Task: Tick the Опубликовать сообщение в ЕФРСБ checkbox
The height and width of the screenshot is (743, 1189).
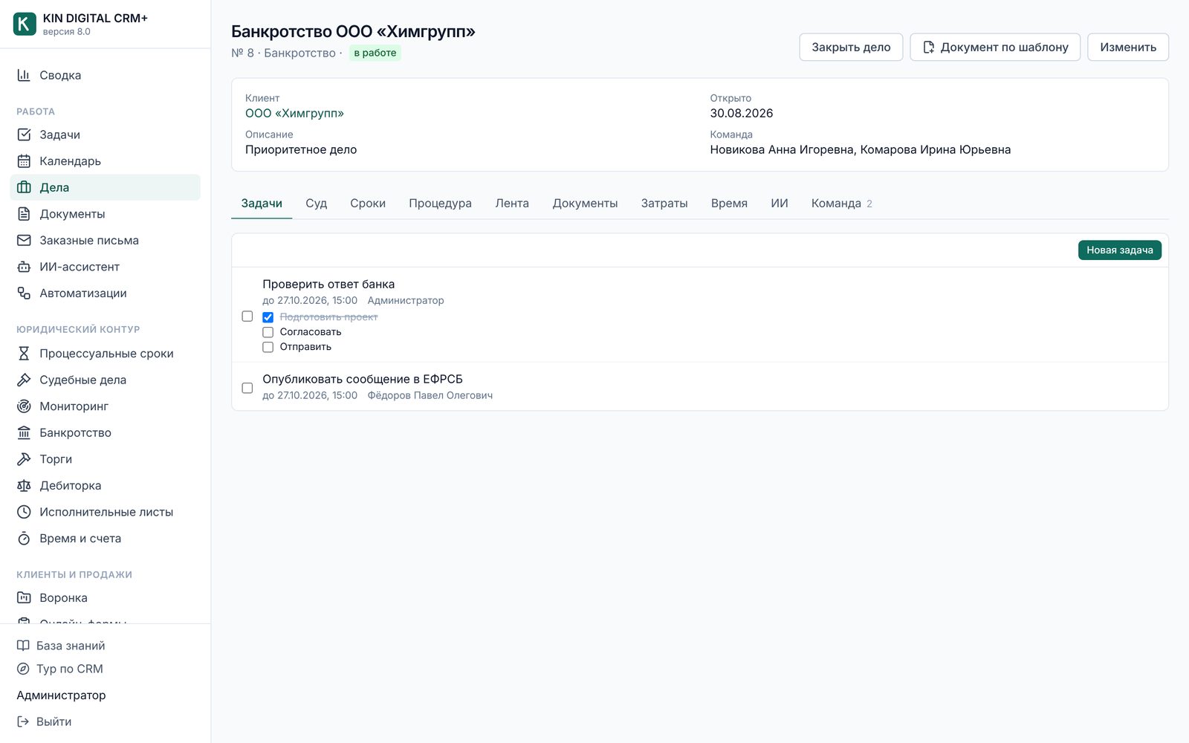Action: click(x=247, y=388)
